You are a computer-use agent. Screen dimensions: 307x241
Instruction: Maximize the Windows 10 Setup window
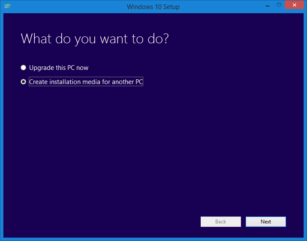coord(279,5)
